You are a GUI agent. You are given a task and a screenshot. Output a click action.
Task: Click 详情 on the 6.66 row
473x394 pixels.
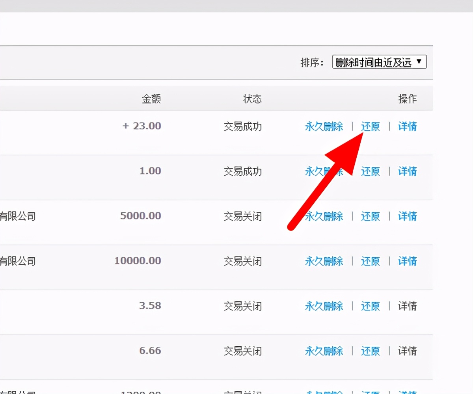407,351
